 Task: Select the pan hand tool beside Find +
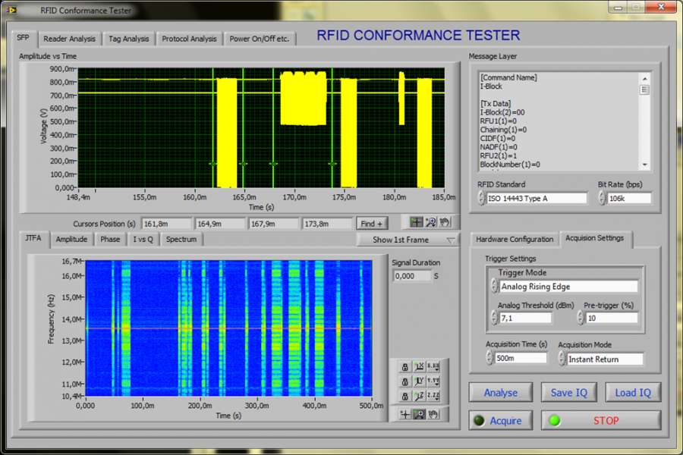pos(444,222)
